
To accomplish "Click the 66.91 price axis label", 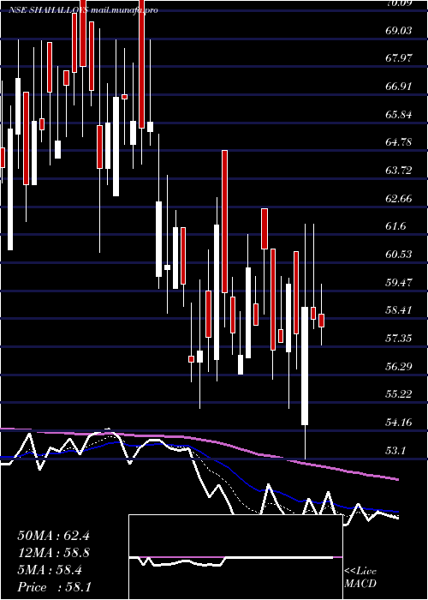I will [x=399, y=87].
